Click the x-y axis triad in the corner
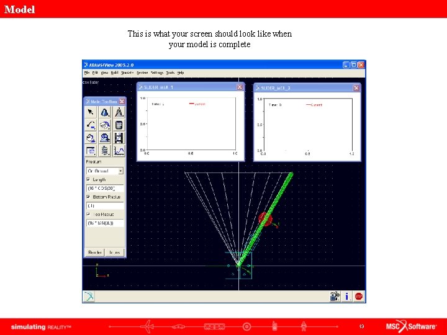The width and height of the screenshot is (447, 335). [x=102, y=270]
